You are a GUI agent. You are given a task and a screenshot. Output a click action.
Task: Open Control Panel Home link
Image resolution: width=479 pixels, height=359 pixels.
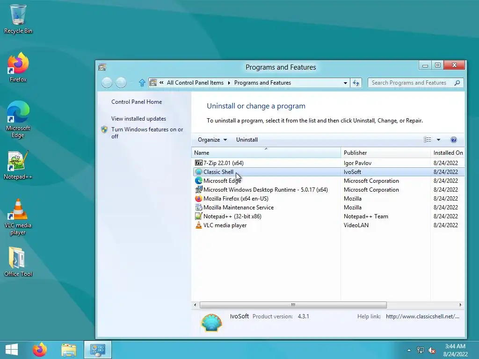pos(137,101)
